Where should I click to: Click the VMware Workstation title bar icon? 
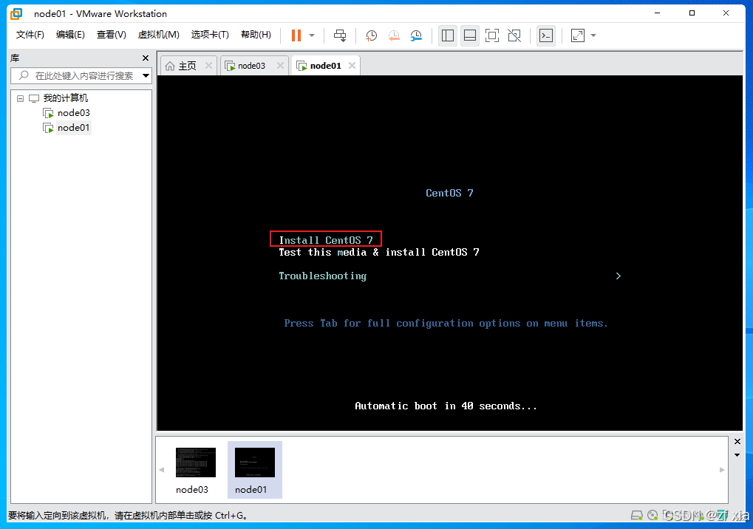pyautogui.click(x=16, y=13)
